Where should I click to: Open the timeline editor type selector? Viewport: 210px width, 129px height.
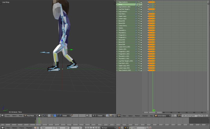click(3, 128)
